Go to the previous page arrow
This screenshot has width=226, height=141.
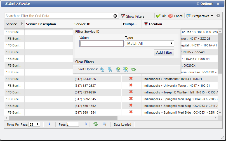click(50, 124)
